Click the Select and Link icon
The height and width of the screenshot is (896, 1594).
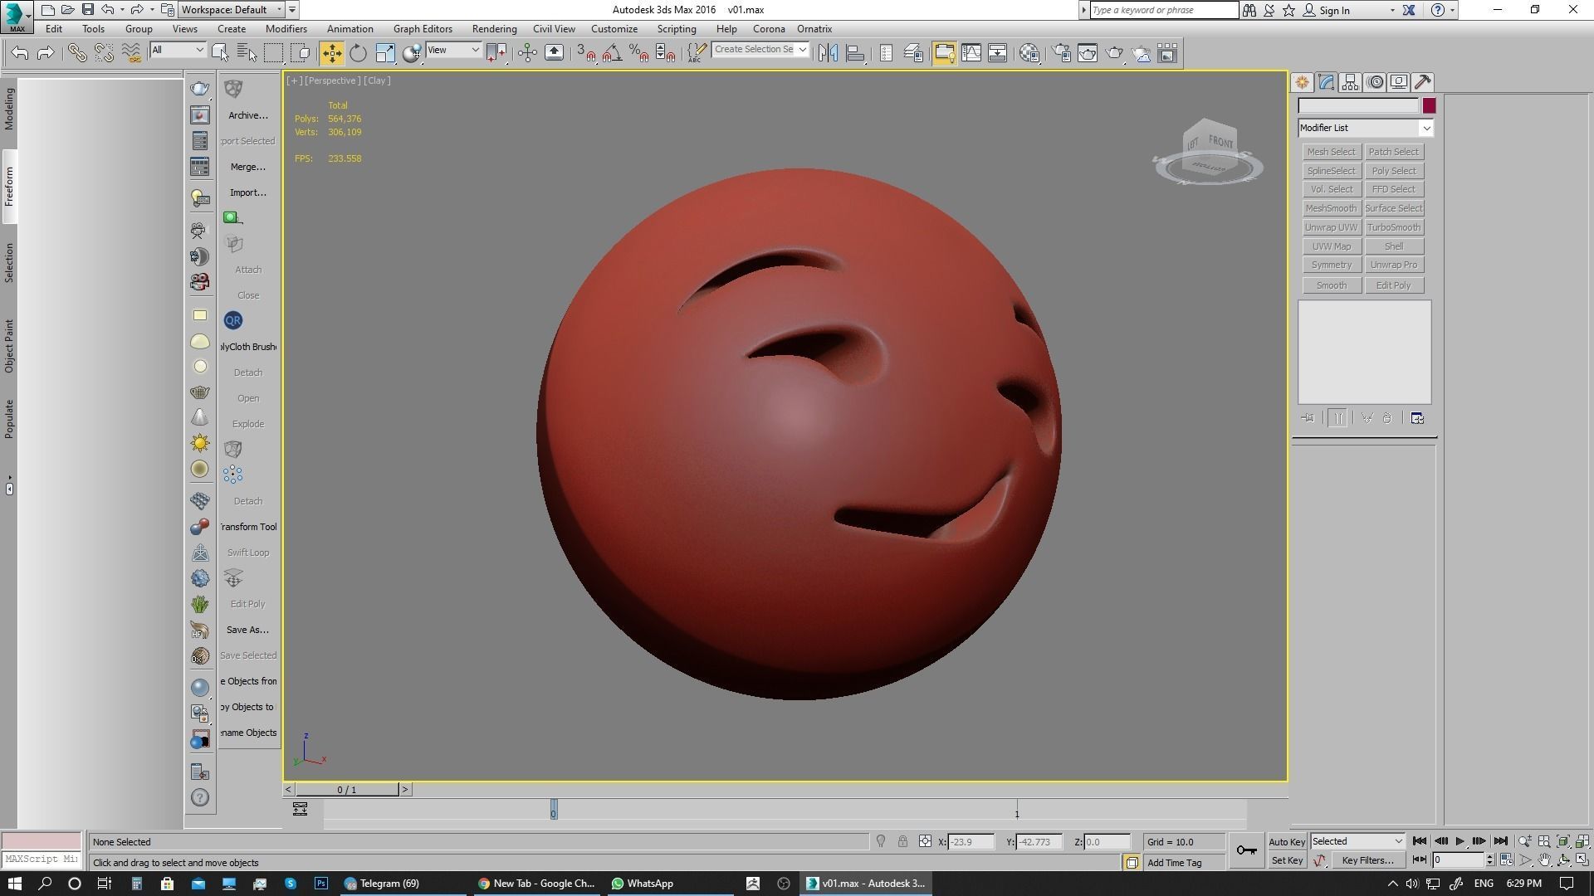tap(76, 53)
